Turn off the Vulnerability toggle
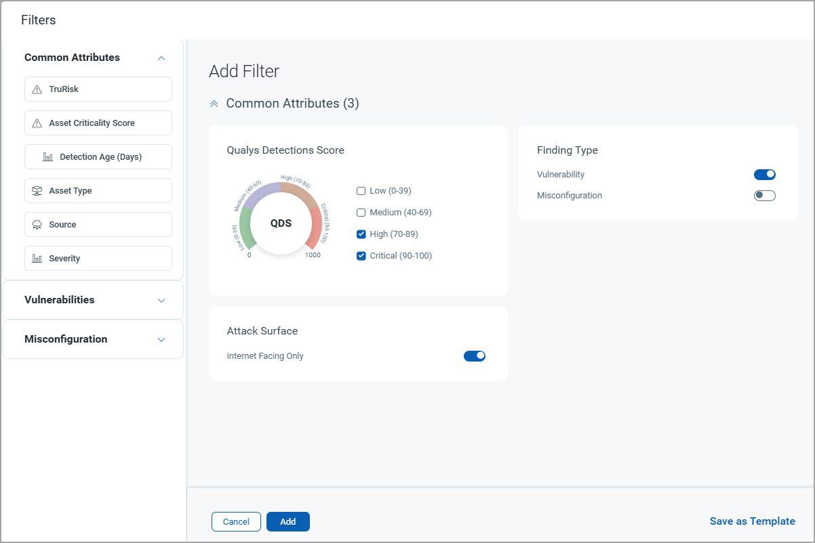This screenshot has height=543, width=815. (x=764, y=175)
